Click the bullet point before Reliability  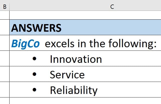34,90
